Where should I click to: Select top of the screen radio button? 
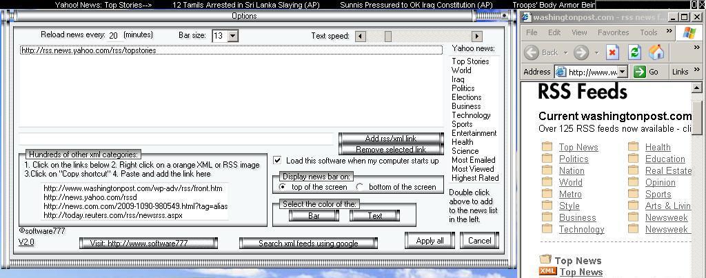[282, 186]
